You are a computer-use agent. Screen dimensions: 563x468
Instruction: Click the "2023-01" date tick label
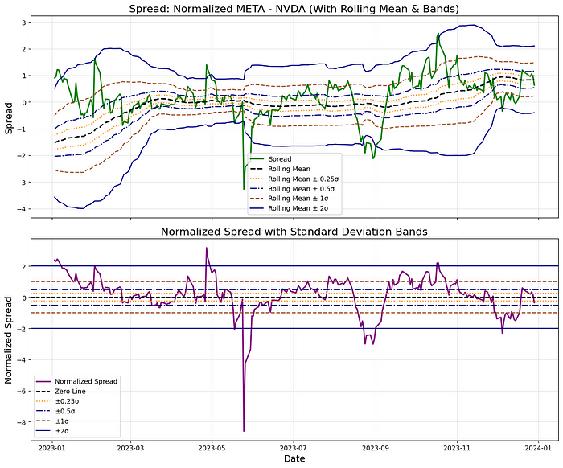(52, 448)
